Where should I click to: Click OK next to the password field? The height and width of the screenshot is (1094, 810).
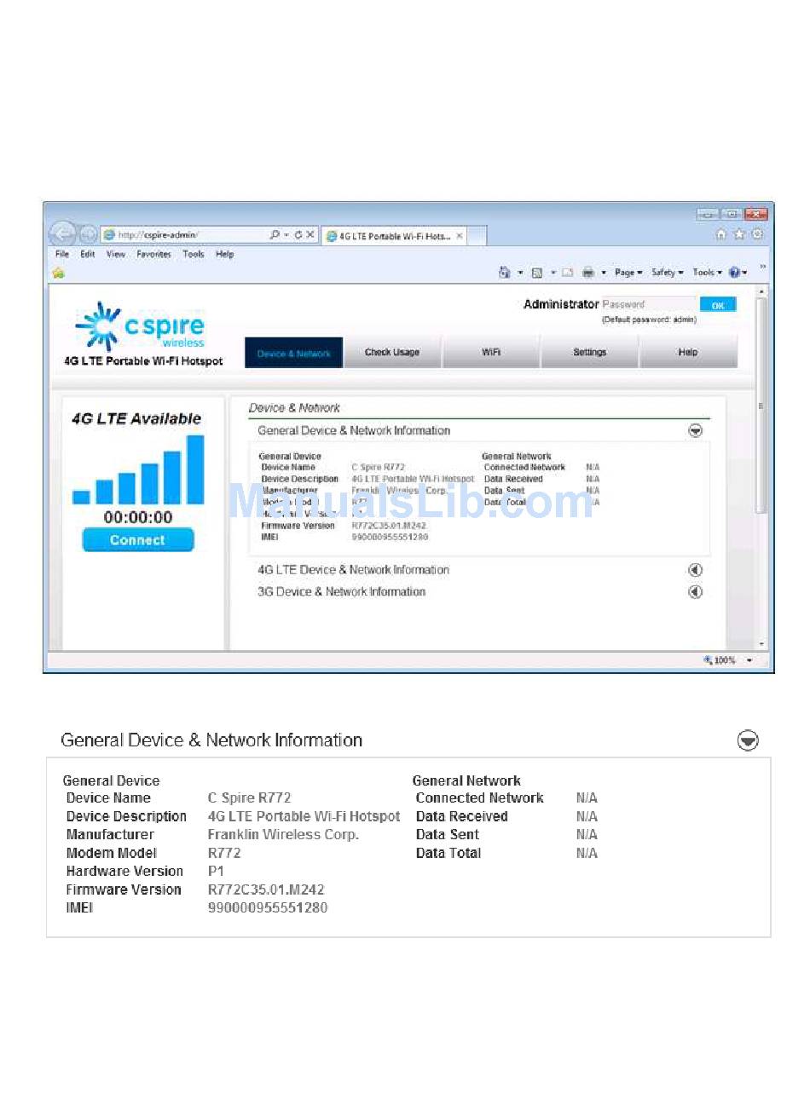pyautogui.click(x=717, y=305)
